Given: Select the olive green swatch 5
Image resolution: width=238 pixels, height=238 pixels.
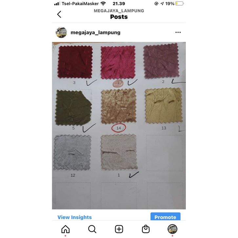Looking at the screenshot, I should click(x=74, y=108).
